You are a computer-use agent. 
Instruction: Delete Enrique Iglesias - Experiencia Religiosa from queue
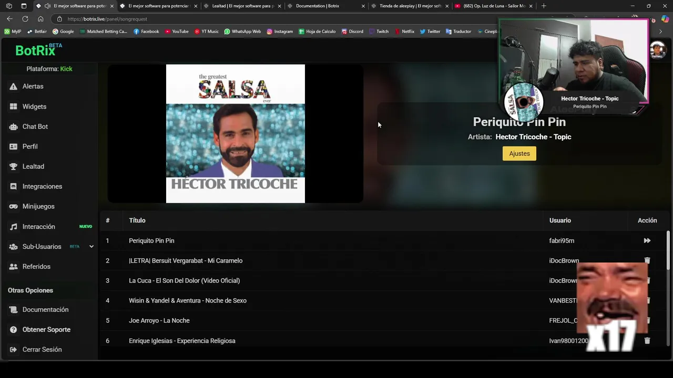coord(647,341)
